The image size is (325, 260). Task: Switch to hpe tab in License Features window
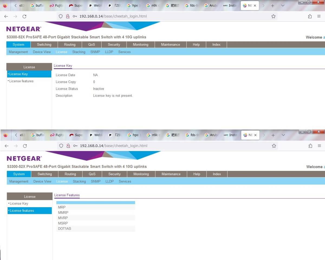(134, 135)
